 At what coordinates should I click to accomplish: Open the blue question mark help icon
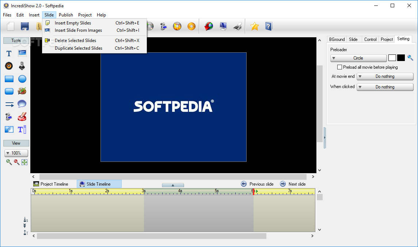[x=269, y=26]
